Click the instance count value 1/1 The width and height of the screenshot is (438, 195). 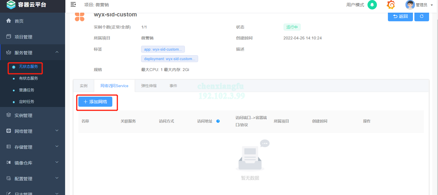[144, 27]
